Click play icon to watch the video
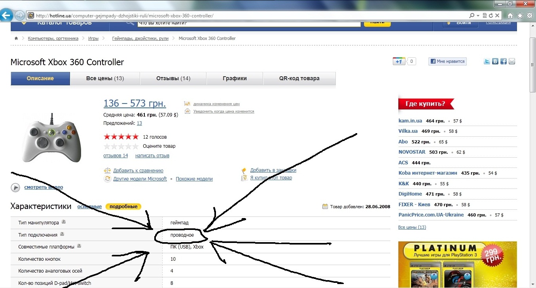This screenshot has width=536, height=288. click(15, 188)
